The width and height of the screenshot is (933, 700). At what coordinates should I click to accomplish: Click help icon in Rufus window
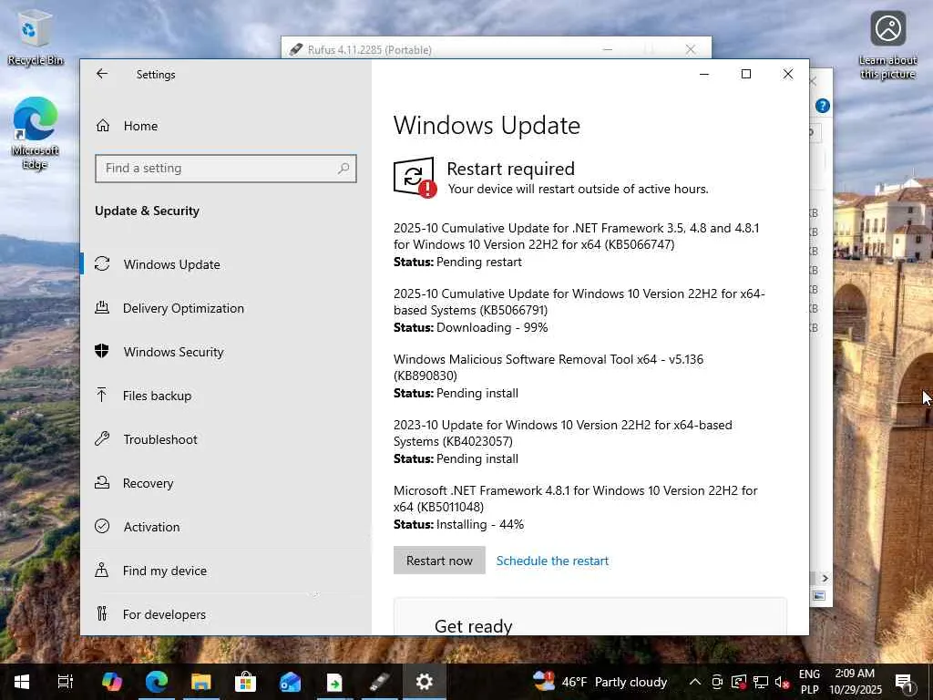click(x=823, y=106)
